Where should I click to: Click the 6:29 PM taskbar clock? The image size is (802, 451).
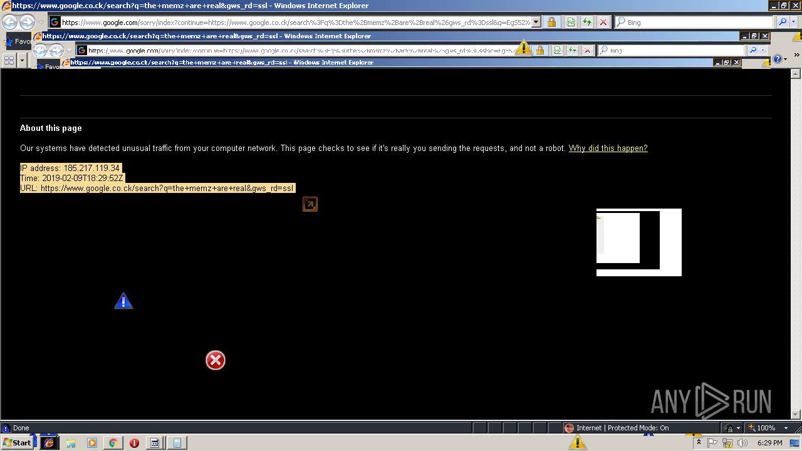point(769,443)
